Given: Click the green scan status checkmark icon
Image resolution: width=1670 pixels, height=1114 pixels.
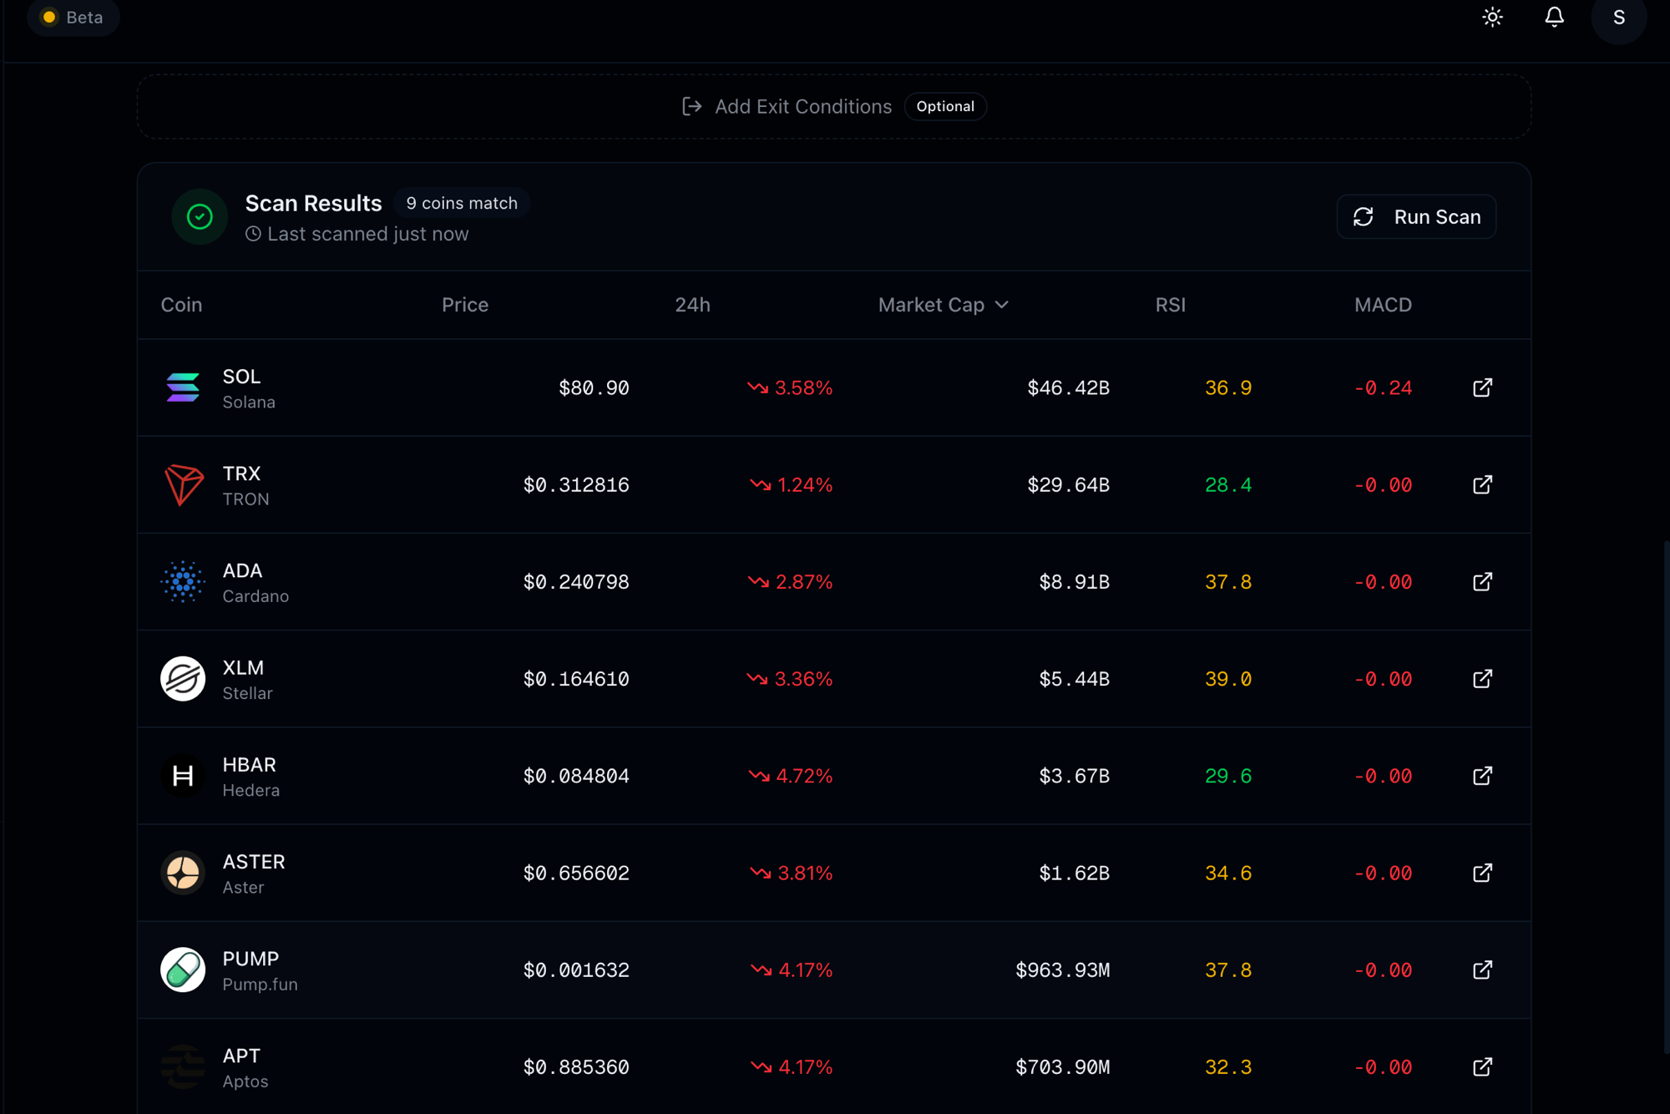Looking at the screenshot, I should click(x=200, y=216).
